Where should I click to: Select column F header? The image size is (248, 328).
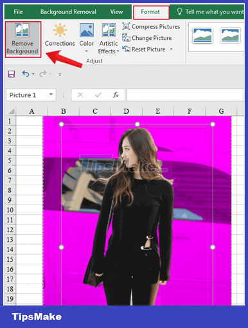pyautogui.click(x=190, y=111)
